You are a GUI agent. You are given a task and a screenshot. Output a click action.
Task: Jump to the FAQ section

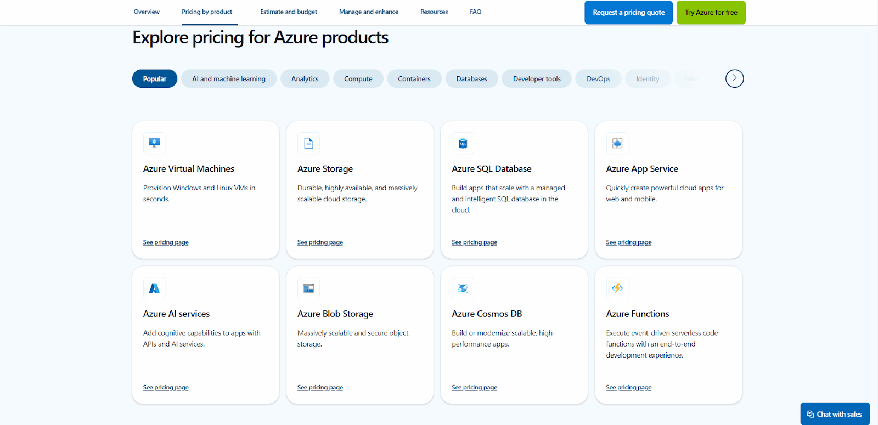[476, 12]
